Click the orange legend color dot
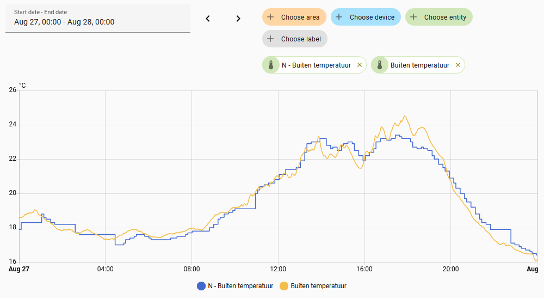This screenshot has width=544, height=298. [284, 286]
